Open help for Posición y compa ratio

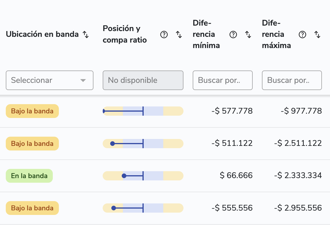tap(164, 35)
